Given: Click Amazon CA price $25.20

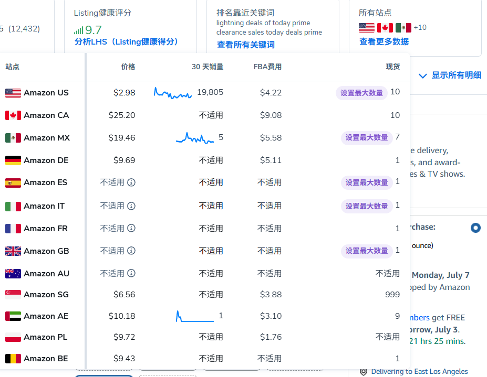Looking at the screenshot, I should [x=122, y=115].
